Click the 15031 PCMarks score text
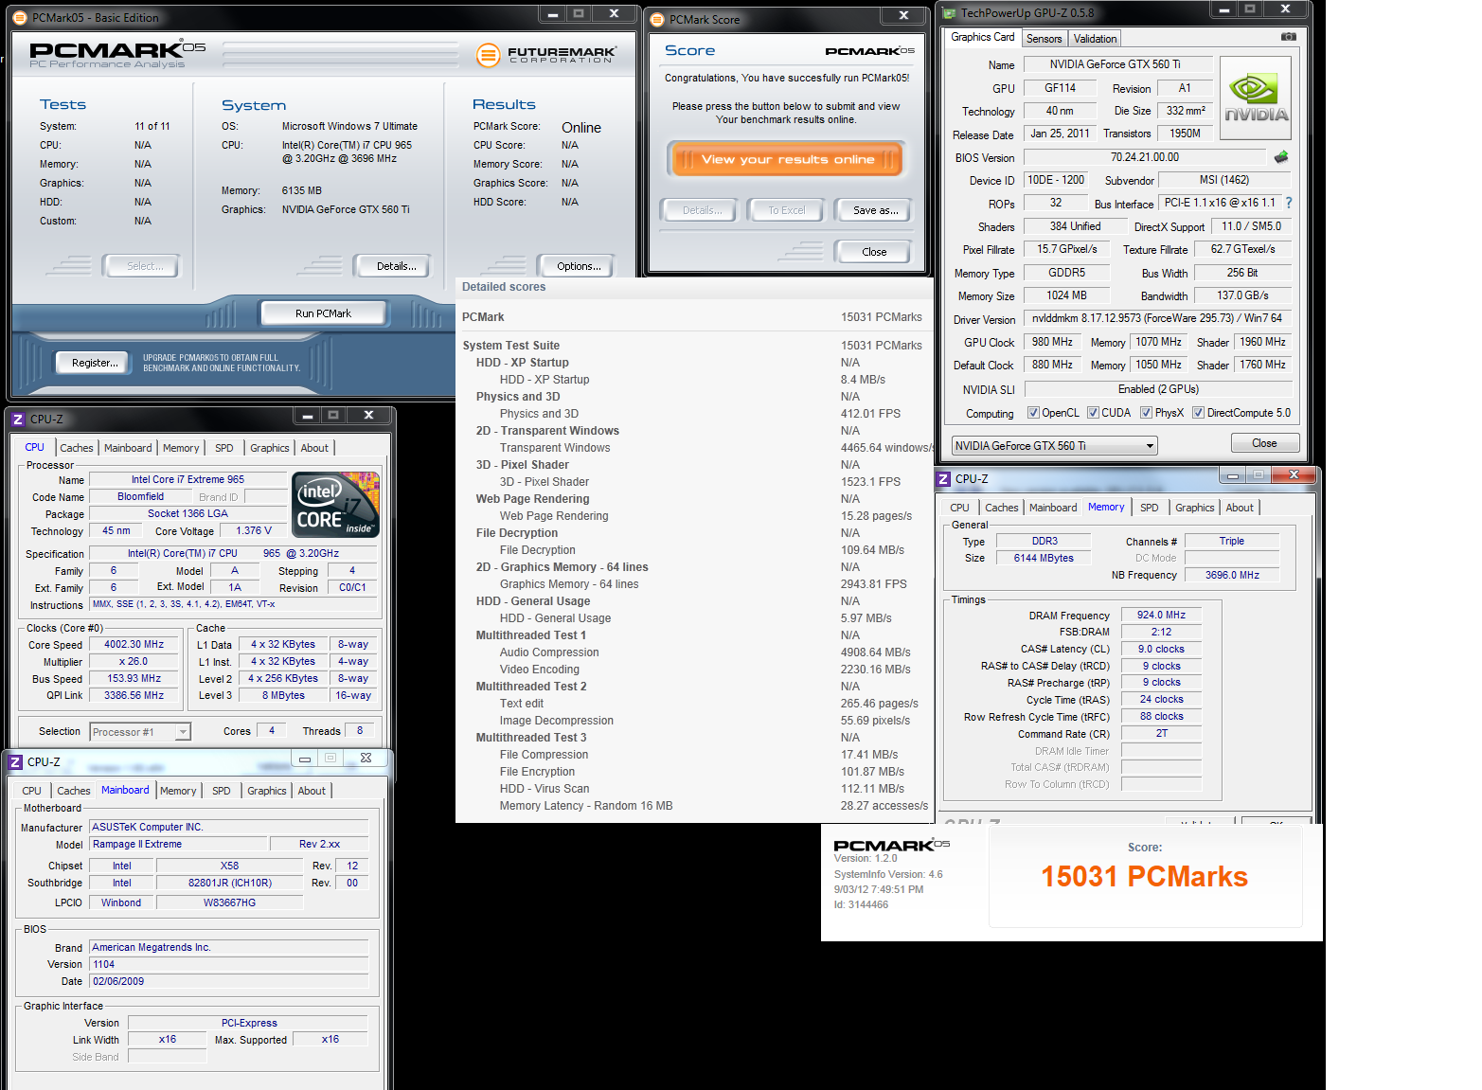The height and width of the screenshot is (1090, 1482). point(1144,877)
